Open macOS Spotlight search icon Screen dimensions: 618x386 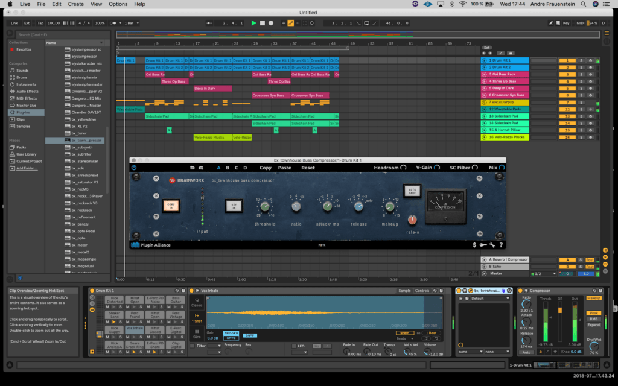coord(584,4)
